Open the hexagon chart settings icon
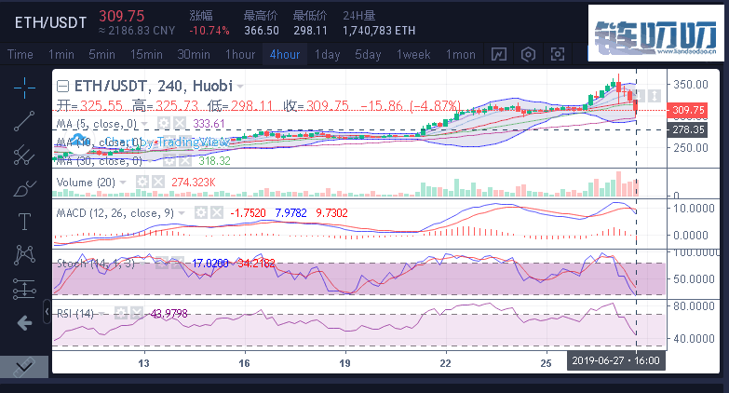This screenshot has width=729, height=393. coord(528,54)
